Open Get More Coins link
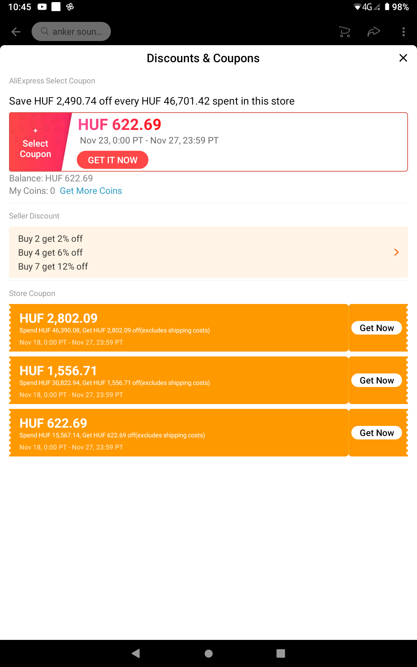 click(91, 191)
